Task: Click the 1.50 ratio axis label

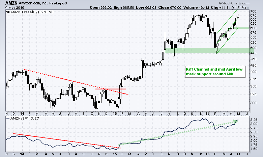Action: click(x=254, y=149)
